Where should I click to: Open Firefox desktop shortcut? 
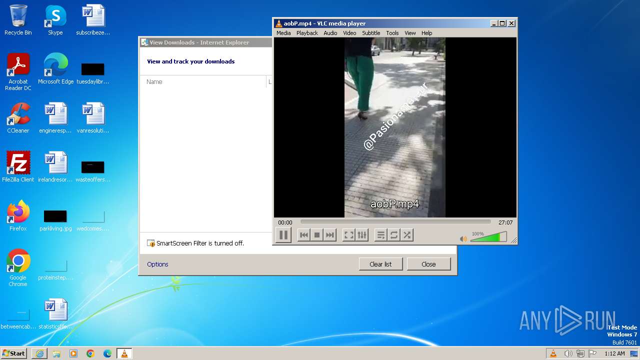(x=18, y=215)
